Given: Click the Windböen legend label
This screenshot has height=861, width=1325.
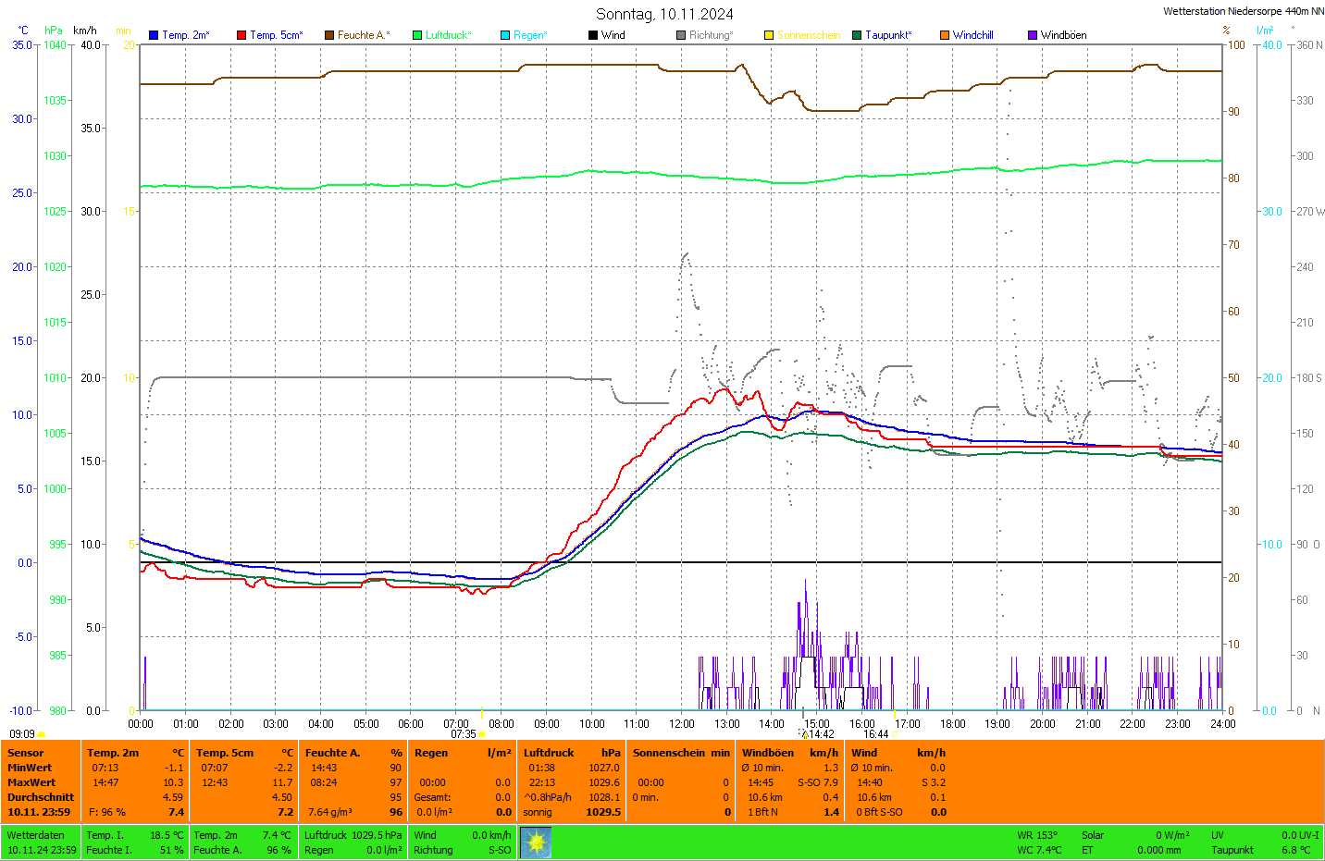Looking at the screenshot, I should coord(1063,35).
